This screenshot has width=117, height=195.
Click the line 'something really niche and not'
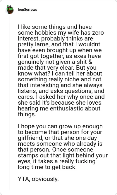(x=60, y=79)
